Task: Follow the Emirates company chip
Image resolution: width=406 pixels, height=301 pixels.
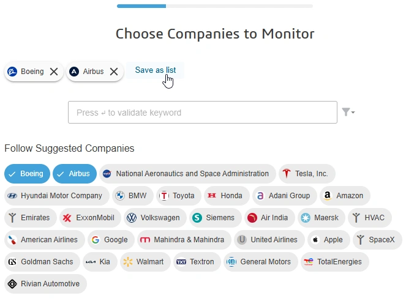Action: point(31,218)
